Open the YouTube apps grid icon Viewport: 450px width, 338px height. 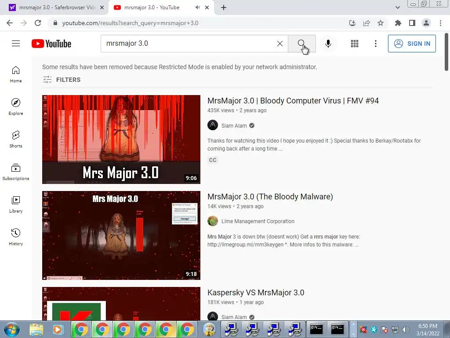click(355, 44)
